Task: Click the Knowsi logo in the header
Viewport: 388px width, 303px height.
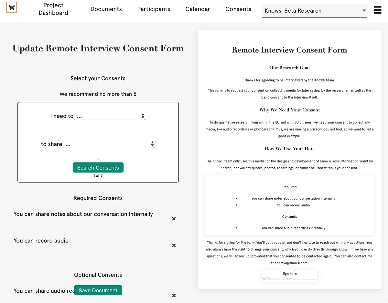Action: pos(12,7)
